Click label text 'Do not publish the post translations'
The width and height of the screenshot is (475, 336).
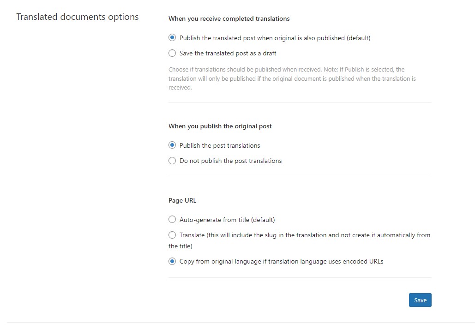230,161
